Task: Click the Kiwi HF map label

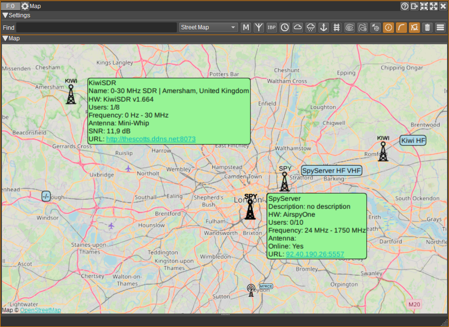Action: coord(413,140)
